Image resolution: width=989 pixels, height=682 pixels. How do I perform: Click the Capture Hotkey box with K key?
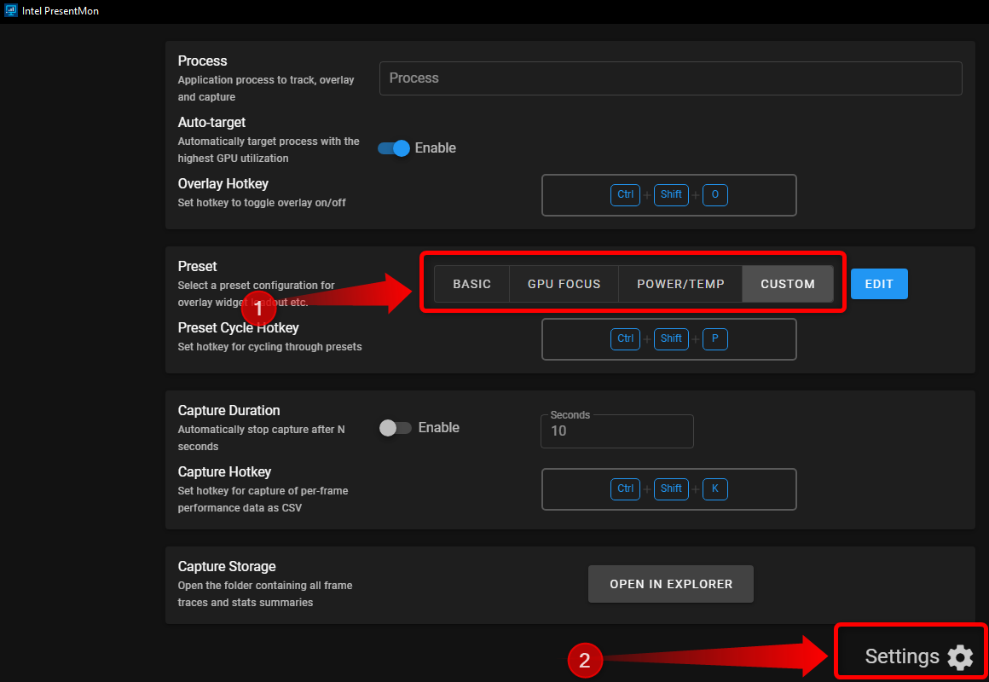[669, 489]
